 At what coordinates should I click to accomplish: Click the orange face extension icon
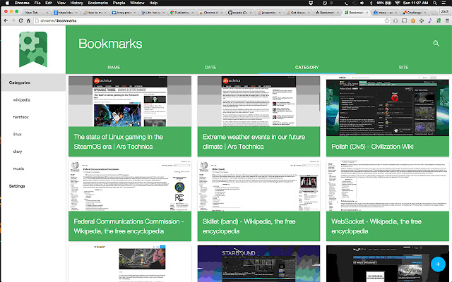412,20
